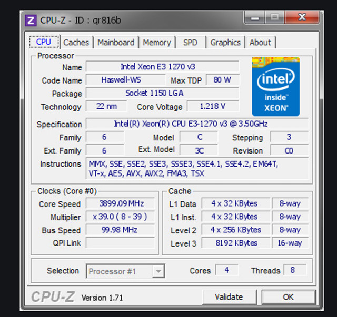The height and width of the screenshot is (317, 337).
Task: Close the CPU-Z window
Action: [302, 17]
